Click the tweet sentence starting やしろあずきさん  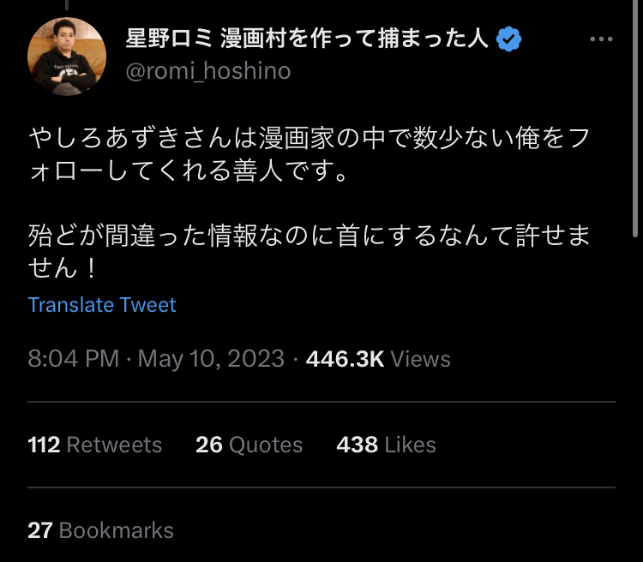click(309, 154)
